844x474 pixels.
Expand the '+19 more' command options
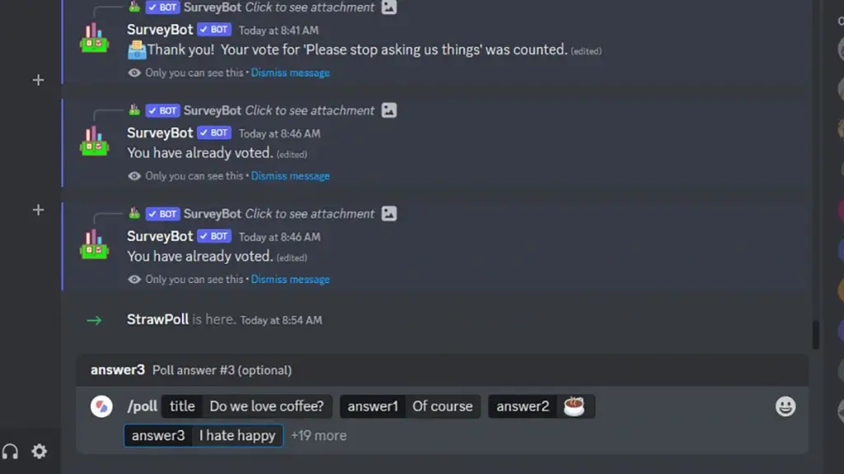tap(319, 435)
